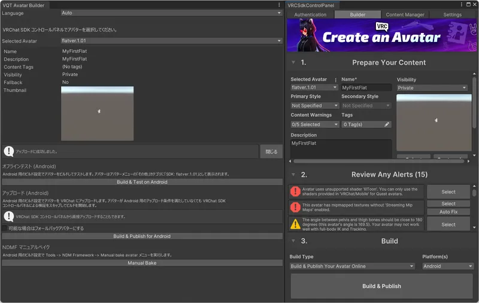Click Build & Test on Android
Image resolution: width=479 pixels, height=303 pixels.
142,181
